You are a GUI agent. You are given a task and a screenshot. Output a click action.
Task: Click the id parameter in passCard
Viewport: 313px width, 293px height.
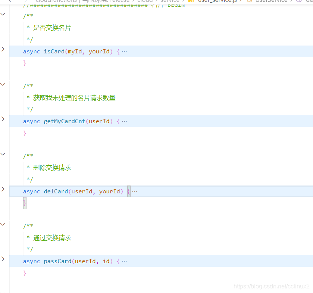tap(106, 261)
